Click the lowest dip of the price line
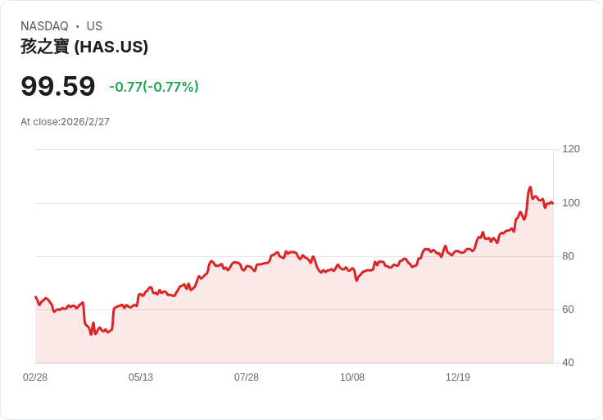Image resolution: width=603 pixels, height=420 pixels. (91, 334)
